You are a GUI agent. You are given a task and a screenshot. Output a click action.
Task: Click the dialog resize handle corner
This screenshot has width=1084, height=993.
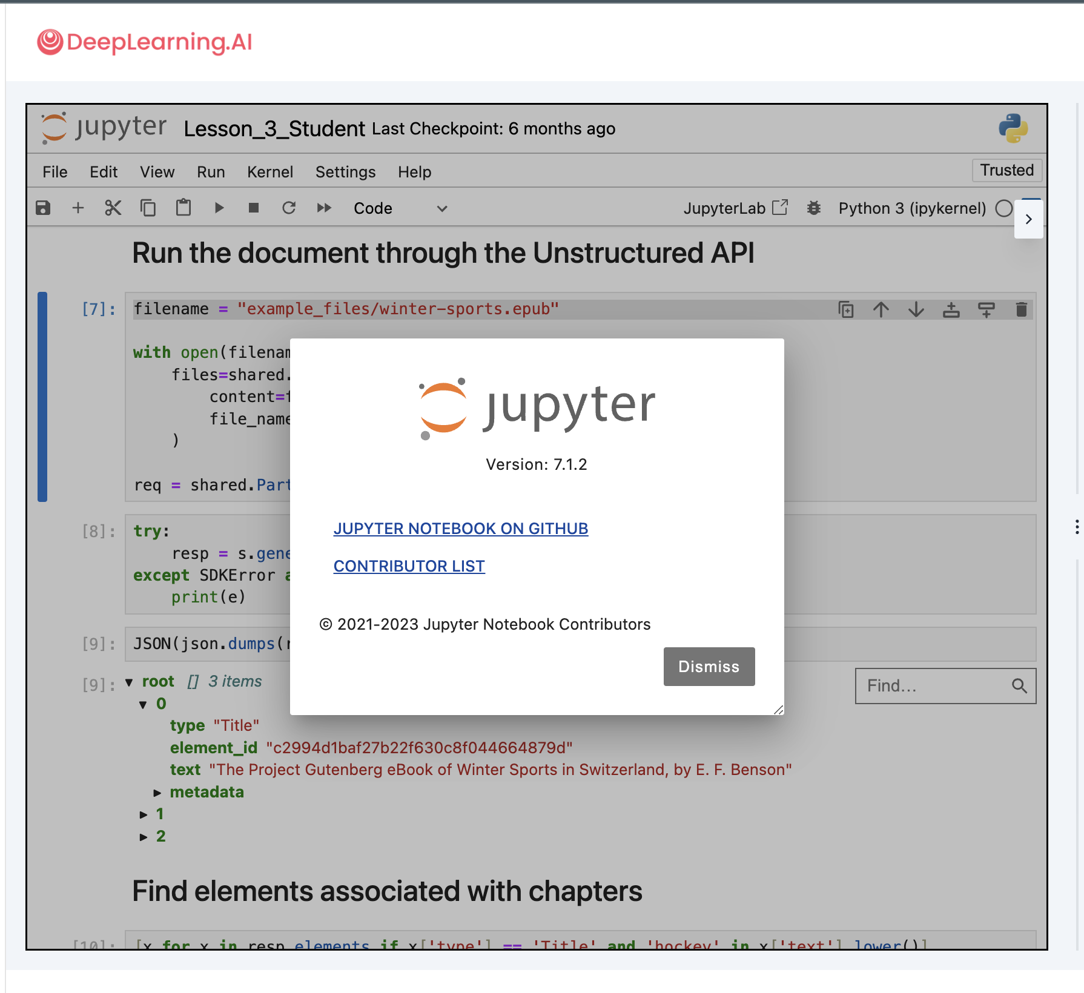click(x=779, y=710)
